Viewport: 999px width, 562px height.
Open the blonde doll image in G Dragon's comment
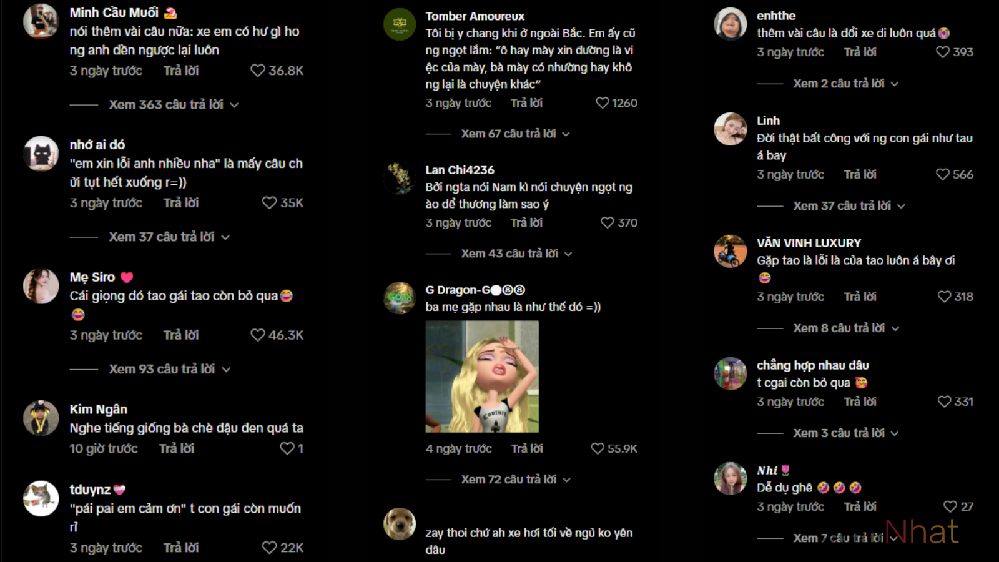coord(482,377)
